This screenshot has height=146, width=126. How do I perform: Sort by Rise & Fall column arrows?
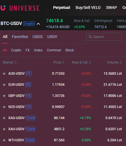90,62
